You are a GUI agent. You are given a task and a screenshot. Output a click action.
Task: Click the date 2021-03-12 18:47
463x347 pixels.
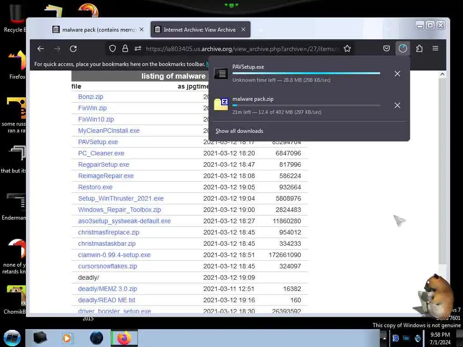pyautogui.click(x=229, y=164)
